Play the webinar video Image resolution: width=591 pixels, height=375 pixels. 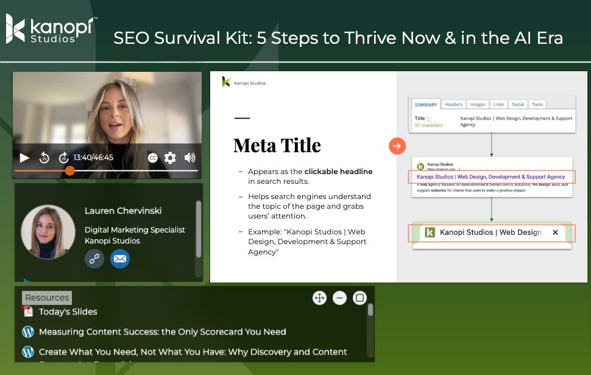tap(24, 158)
